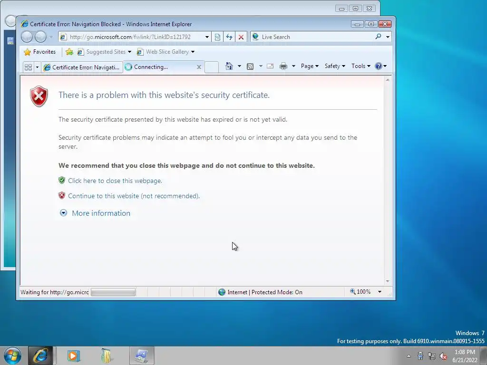Click the Refresh page icon
Image resolution: width=487 pixels, height=365 pixels.
click(x=229, y=37)
